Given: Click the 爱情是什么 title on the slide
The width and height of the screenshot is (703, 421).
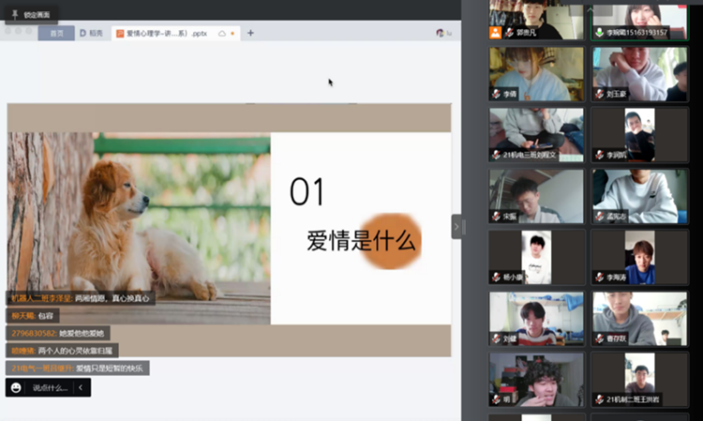Looking at the screenshot, I should [x=361, y=240].
